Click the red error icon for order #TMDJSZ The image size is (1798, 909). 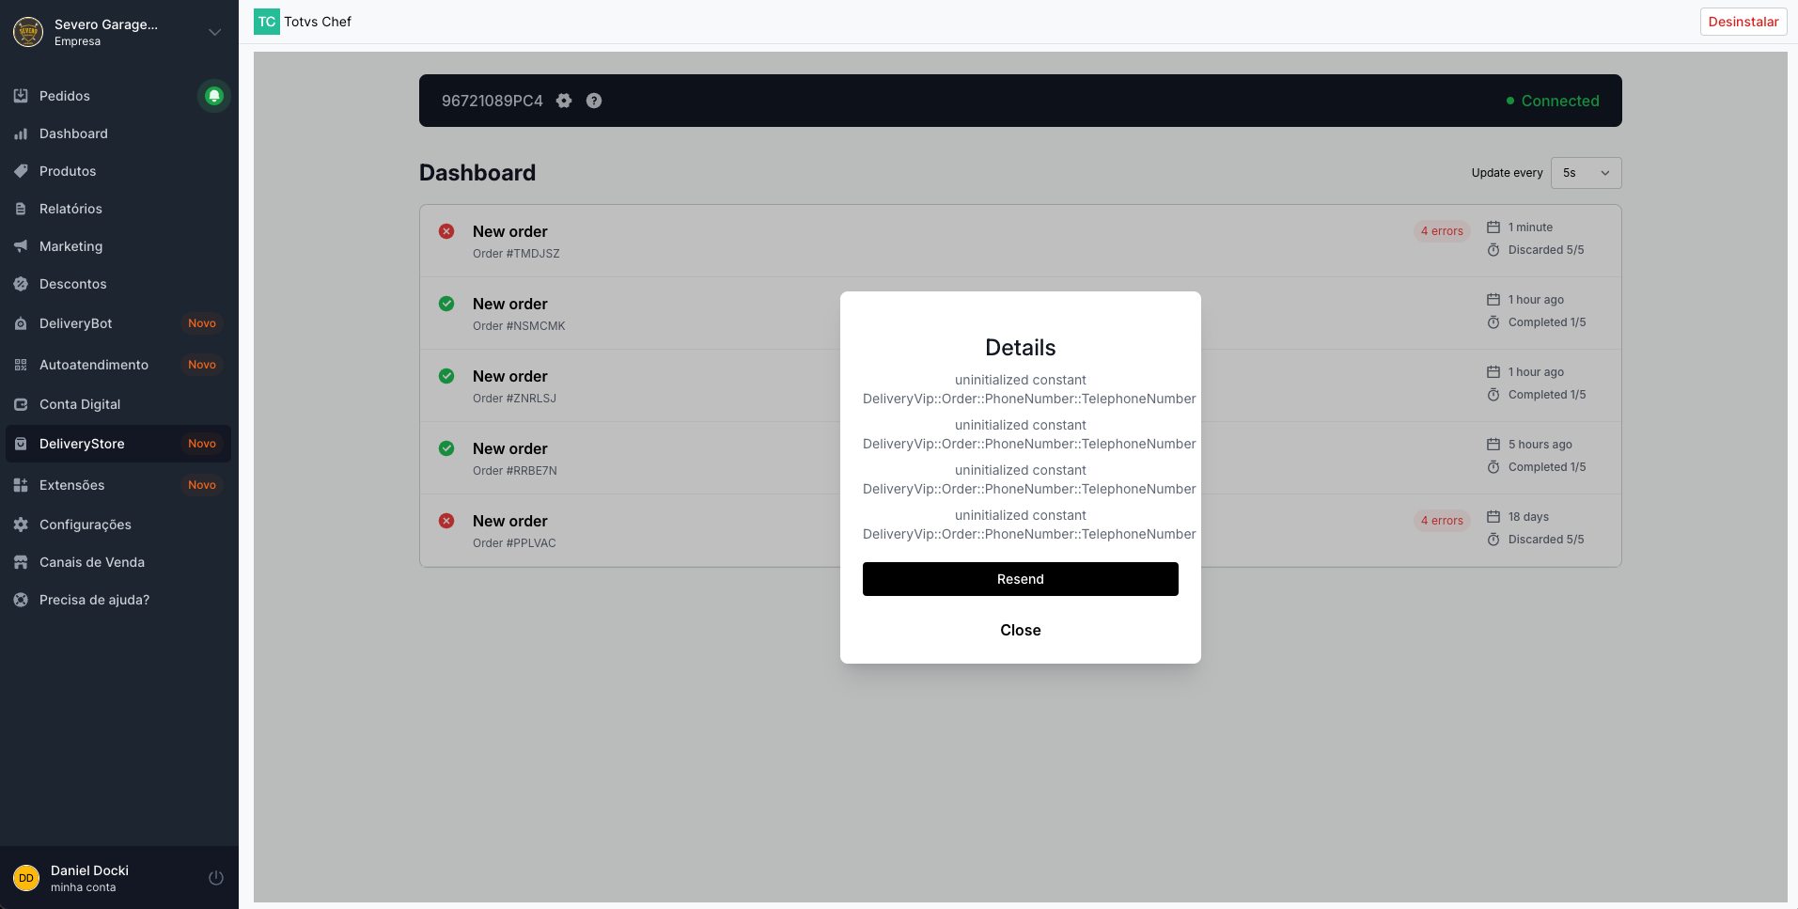tap(446, 231)
